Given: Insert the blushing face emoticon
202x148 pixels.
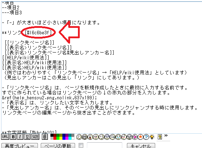Looking at the screenshot, I should (124, 137).
